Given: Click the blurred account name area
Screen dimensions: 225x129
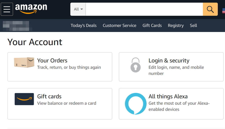Looking at the screenshot, I should point(16,26).
